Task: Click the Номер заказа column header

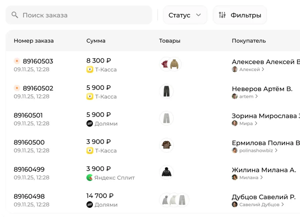Action: (x=34, y=41)
